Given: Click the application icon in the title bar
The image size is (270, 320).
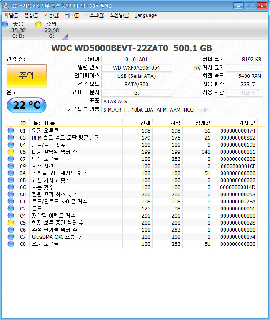Looking at the screenshot, I should pos(5,6).
